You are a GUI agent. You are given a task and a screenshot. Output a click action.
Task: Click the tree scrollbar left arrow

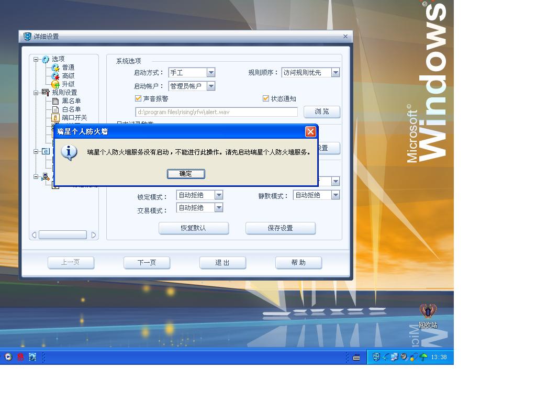(34, 235)
